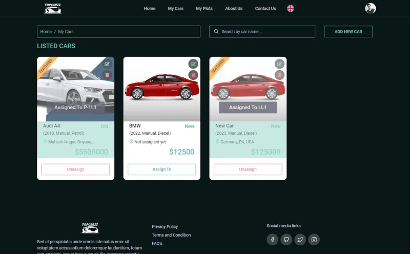Click location pin beside Mahesh Nagar

coord(45,142)
